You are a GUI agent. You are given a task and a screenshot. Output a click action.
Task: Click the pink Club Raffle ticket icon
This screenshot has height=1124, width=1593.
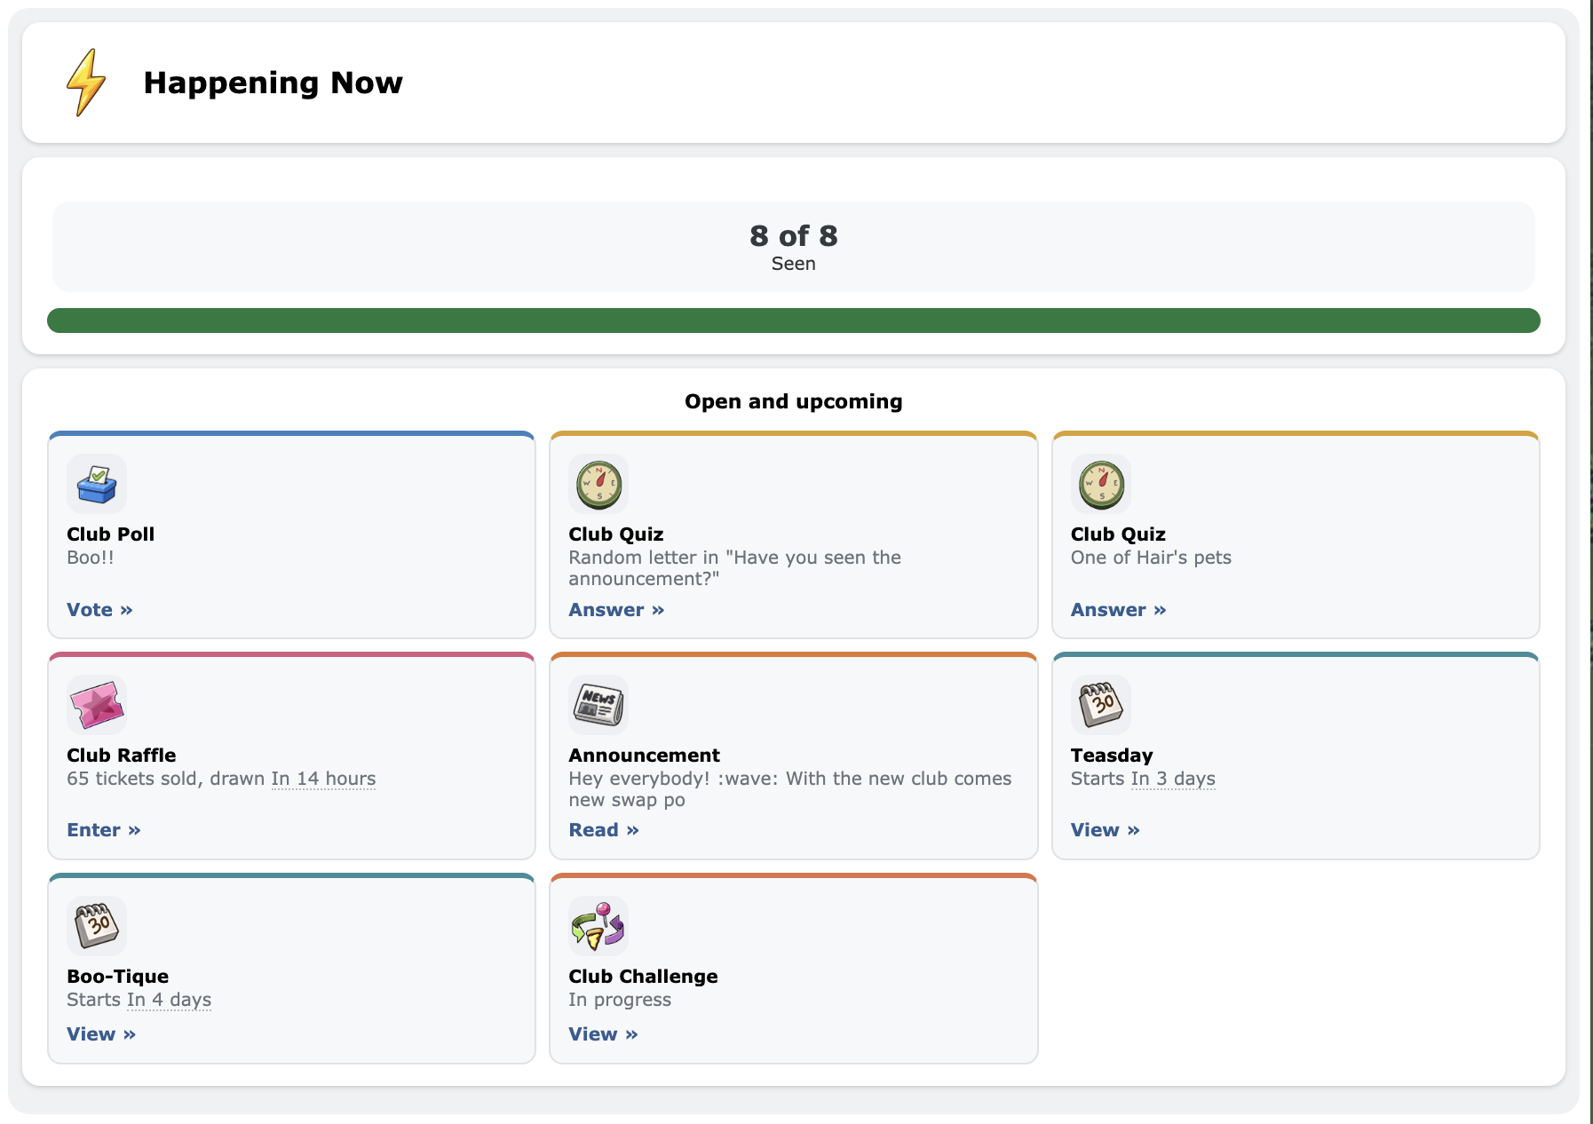(x=97, y=705)
